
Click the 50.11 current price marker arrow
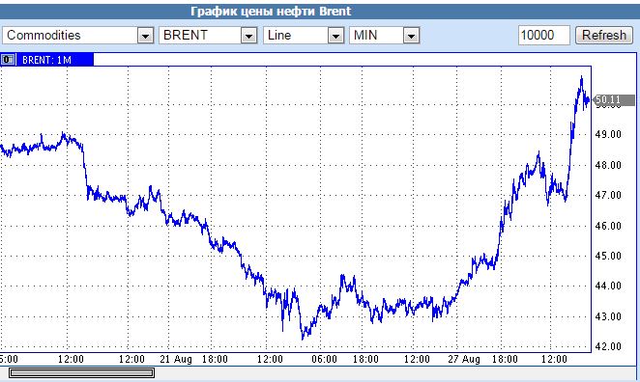[595, 100]
